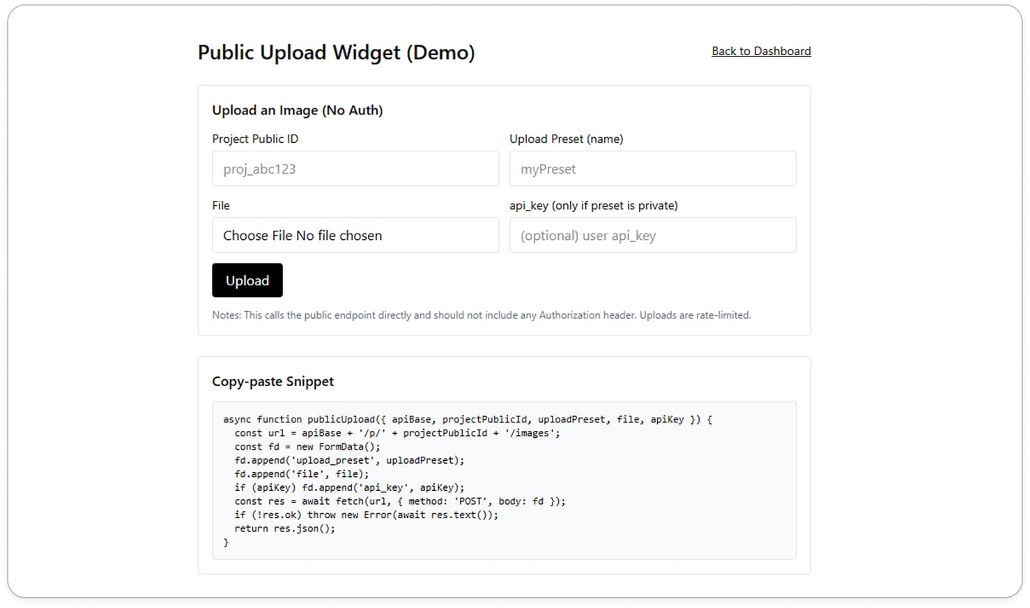Click the rate-limited notes text
Screen dimensions: 1030x608
point(482,314)
